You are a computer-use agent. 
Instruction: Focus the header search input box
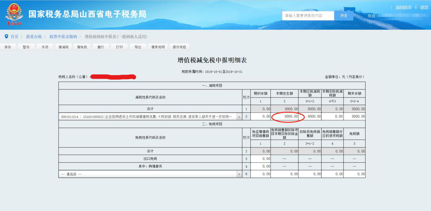(x=308, y=16)
